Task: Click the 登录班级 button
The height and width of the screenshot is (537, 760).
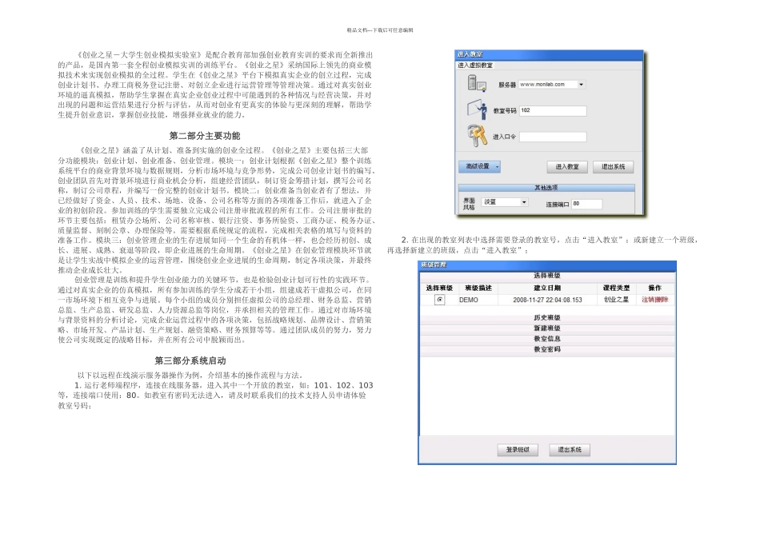Action: [518, 450]
